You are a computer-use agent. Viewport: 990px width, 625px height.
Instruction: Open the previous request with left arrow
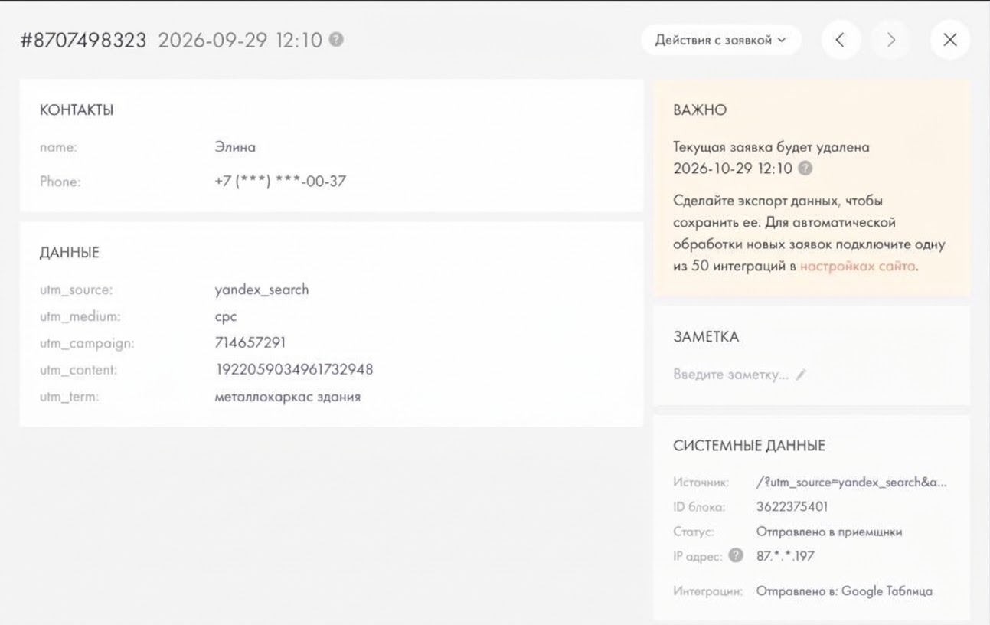840,40
